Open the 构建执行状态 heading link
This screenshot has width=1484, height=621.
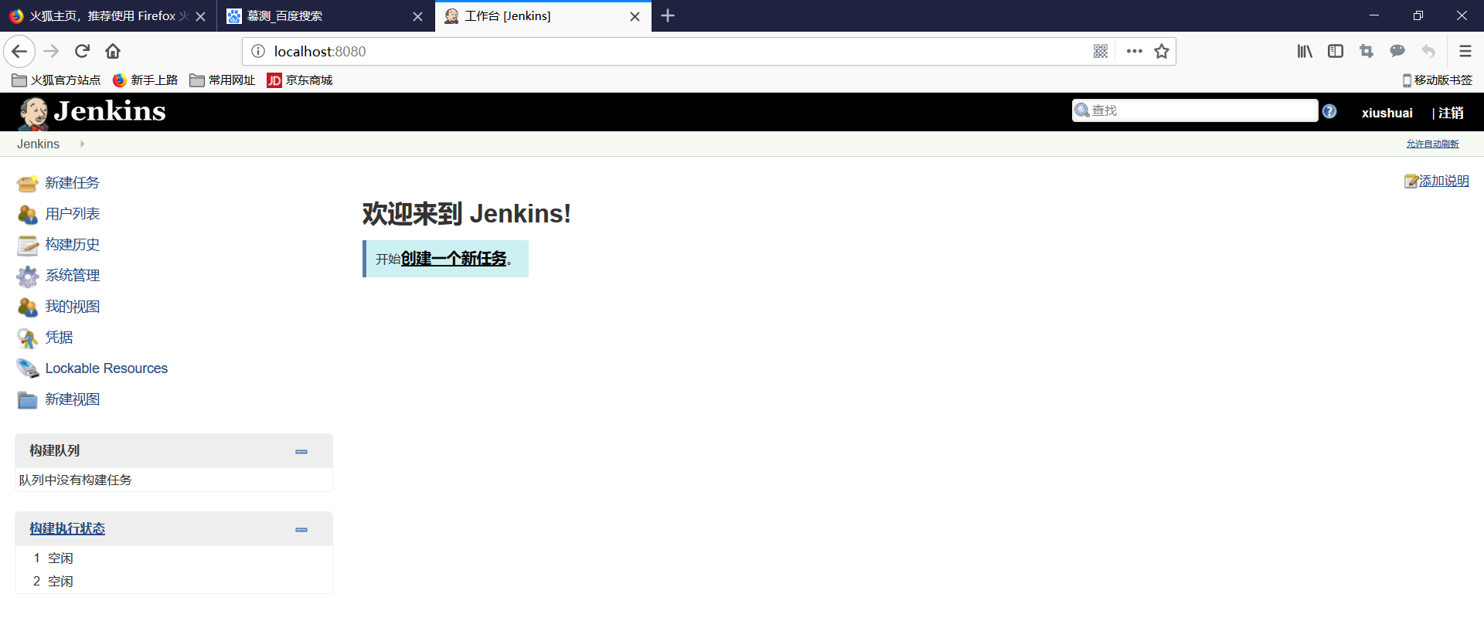pos(67,529)
